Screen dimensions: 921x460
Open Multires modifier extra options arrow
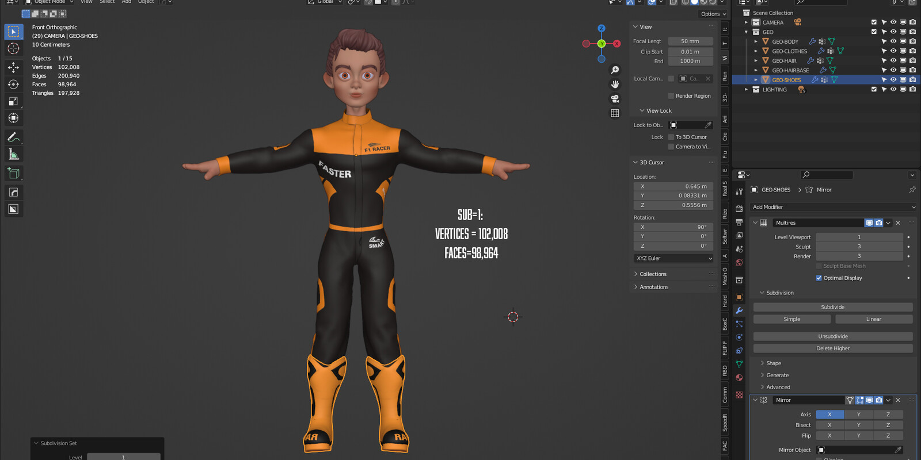(888, 223)
